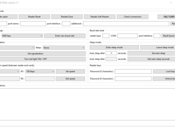The height and width of the screenshot is (127, 175).
Task: Click Enter new baud rate button
Action: pyautogui.click(x=65, y=36)
